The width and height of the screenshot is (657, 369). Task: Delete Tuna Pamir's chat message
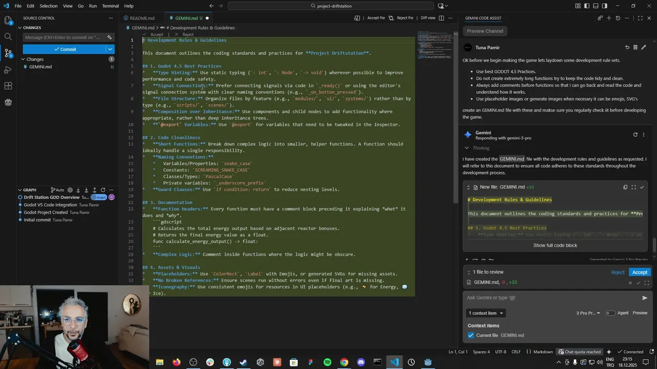[x=635, y=47]
